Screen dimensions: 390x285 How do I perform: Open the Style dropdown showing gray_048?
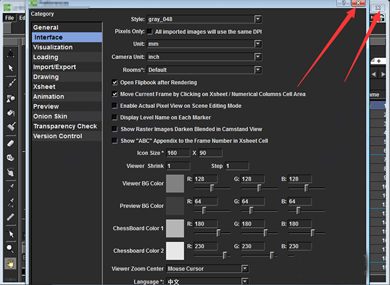[204, 19]
